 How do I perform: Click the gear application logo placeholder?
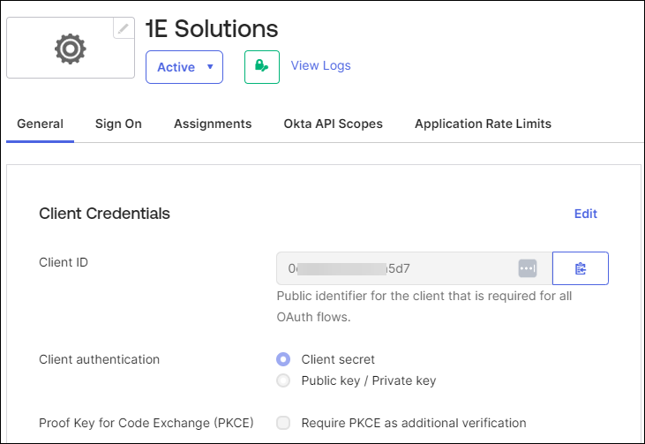(70, 49)
